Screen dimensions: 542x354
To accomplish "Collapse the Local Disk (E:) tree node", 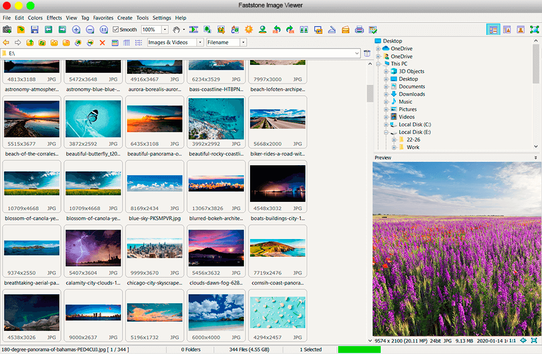I will (386, 132).
